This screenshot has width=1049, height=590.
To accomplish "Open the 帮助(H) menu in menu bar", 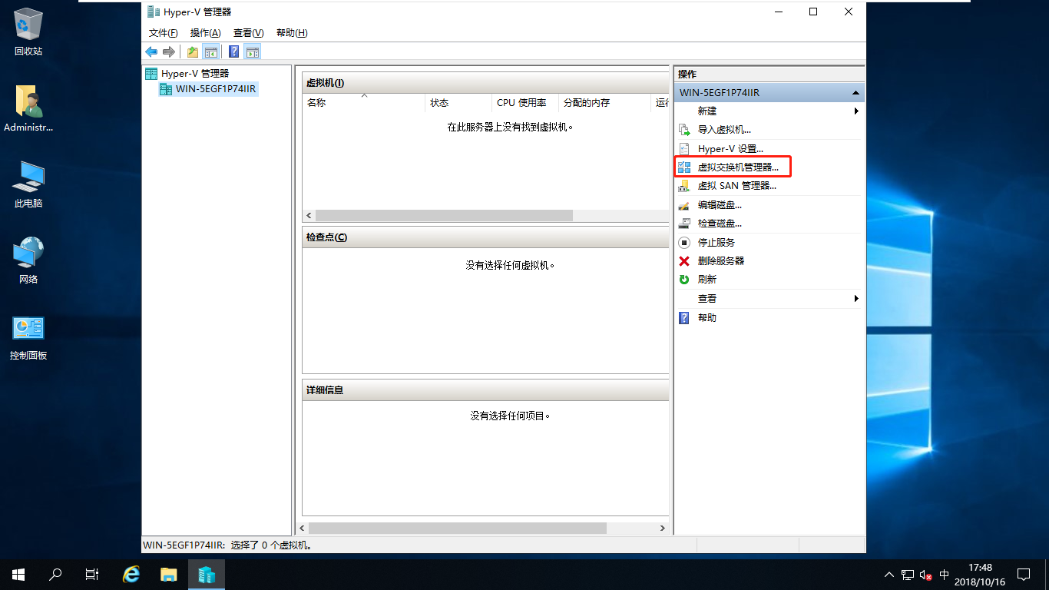I will click(292, 33).
